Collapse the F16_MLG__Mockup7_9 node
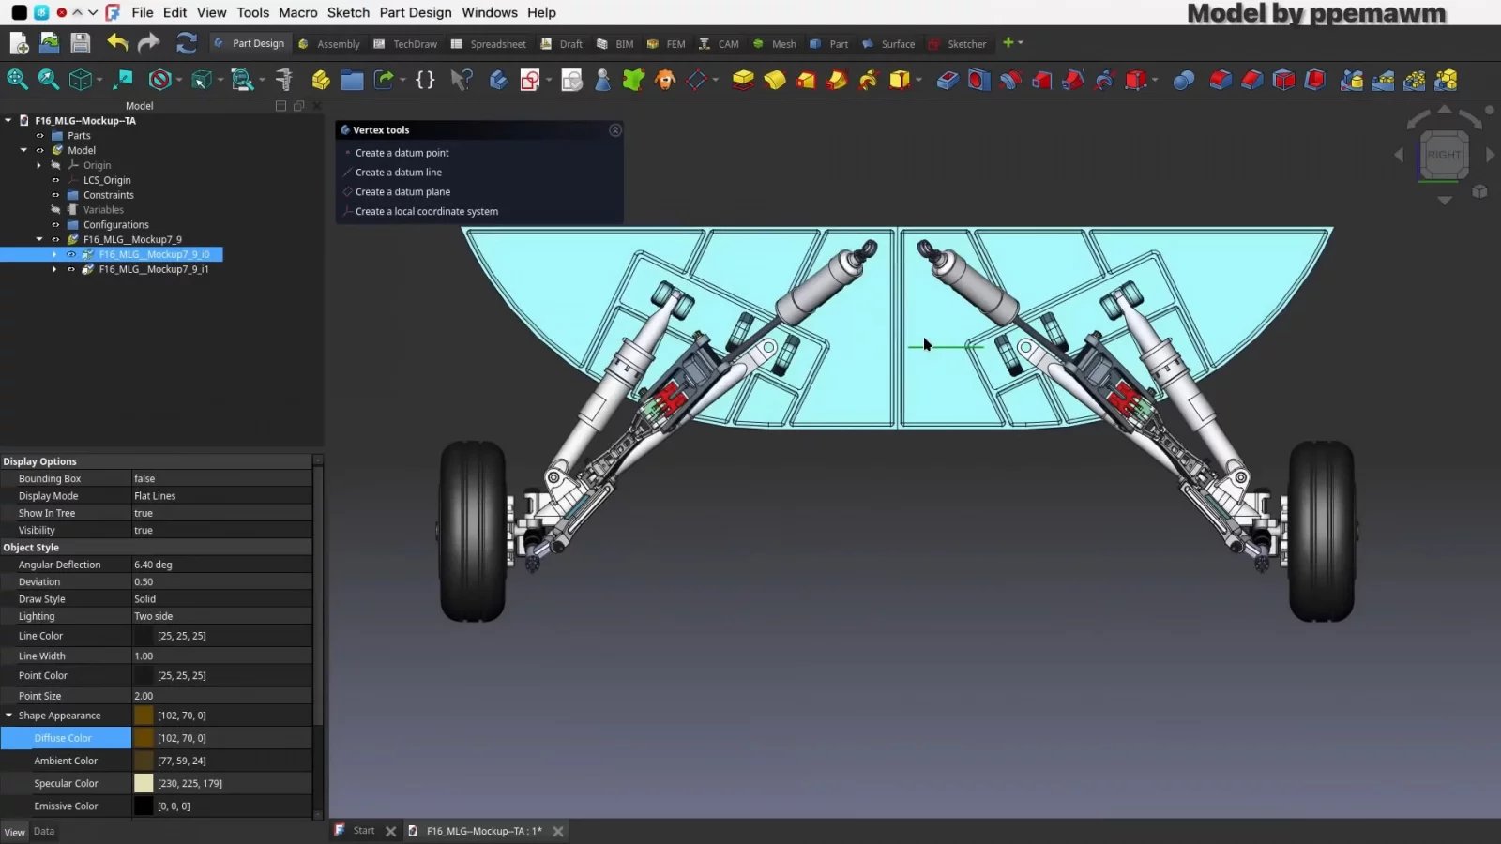The image size is (1501, 844). [x=39, y=239]
